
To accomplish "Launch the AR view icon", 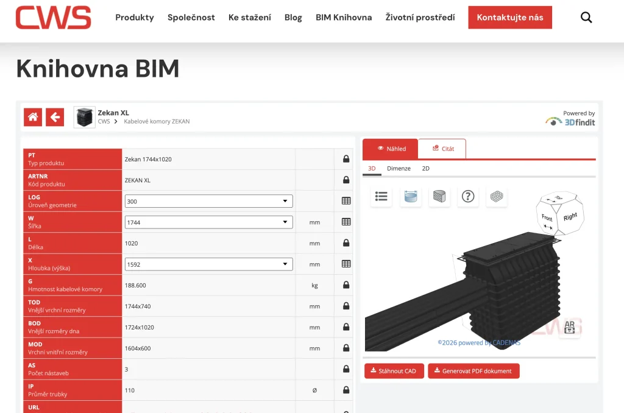I will (x=570, y=328).
